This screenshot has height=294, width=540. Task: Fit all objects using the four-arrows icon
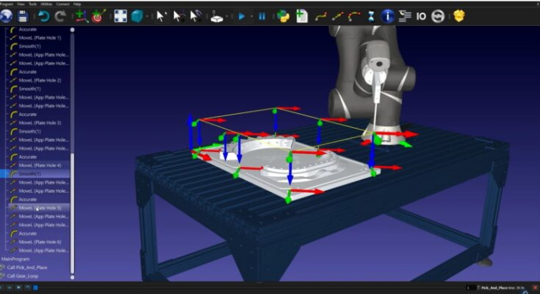[120, 16]
